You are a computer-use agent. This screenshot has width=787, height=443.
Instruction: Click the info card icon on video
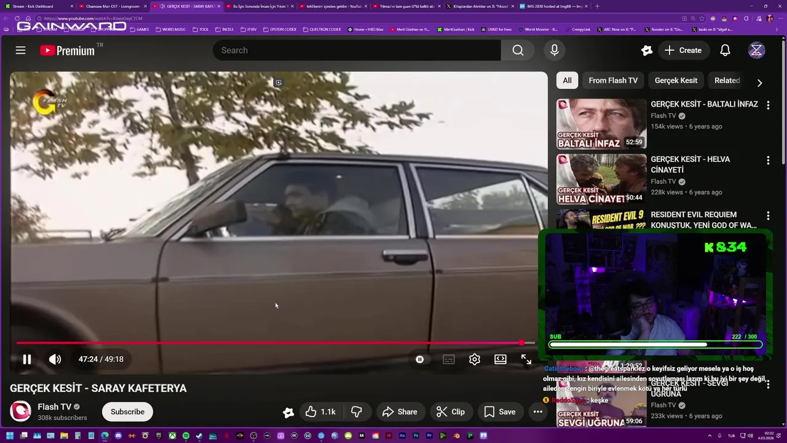[x=278, y=82]
